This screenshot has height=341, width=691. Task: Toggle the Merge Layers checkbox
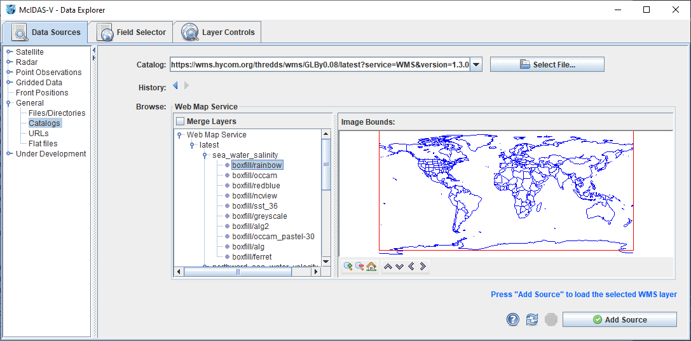pos(181,121)
